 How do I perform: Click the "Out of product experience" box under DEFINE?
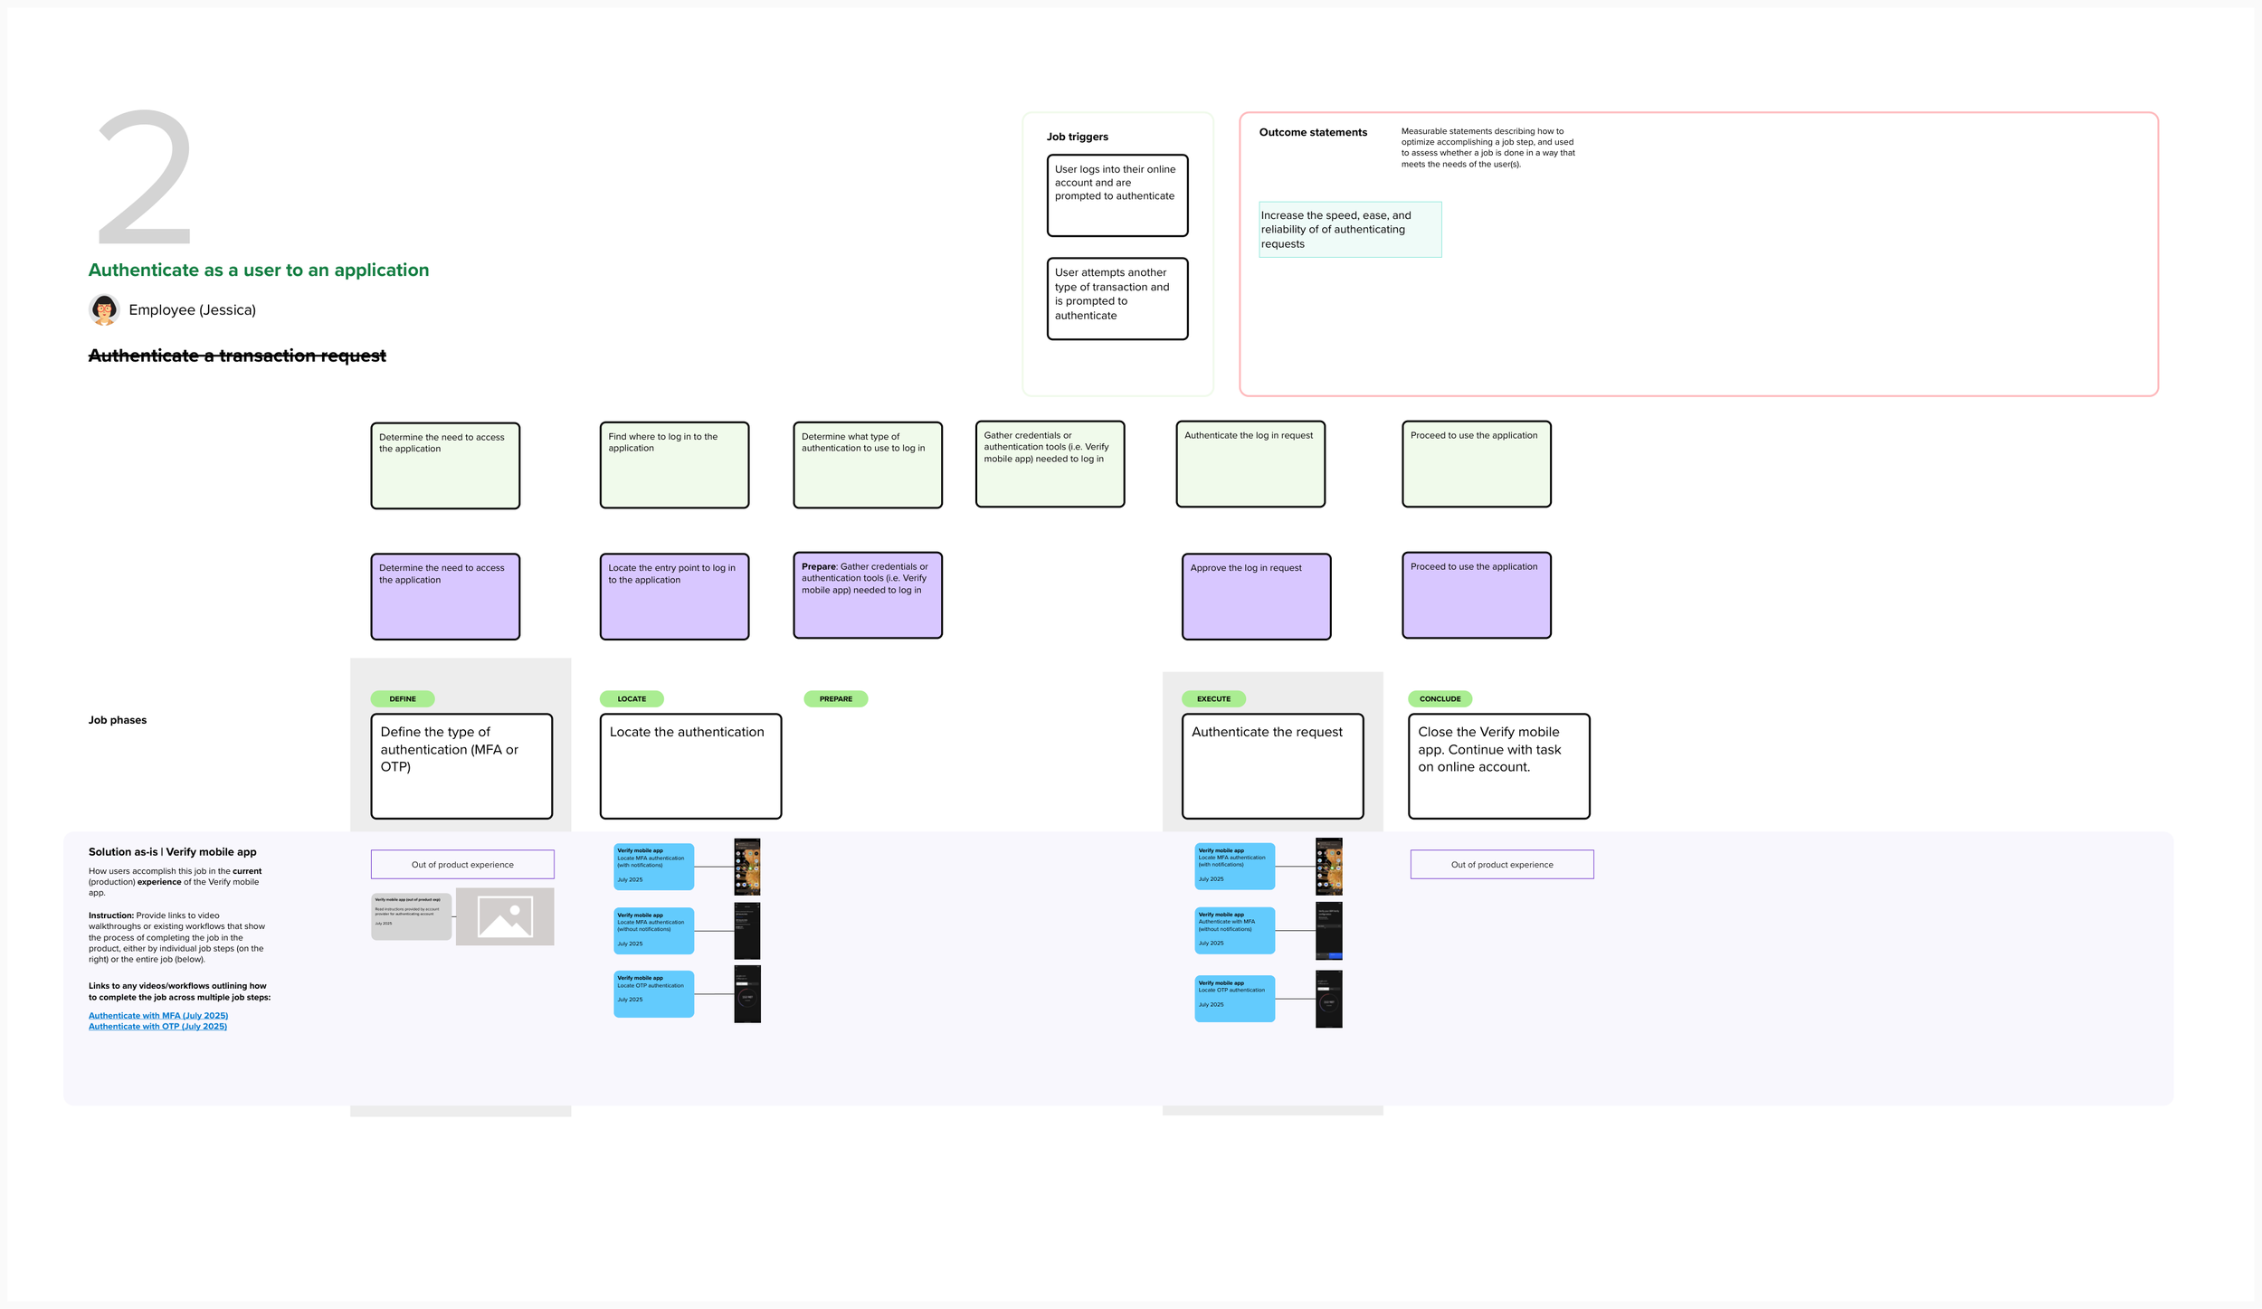click(x=462, y=864)
